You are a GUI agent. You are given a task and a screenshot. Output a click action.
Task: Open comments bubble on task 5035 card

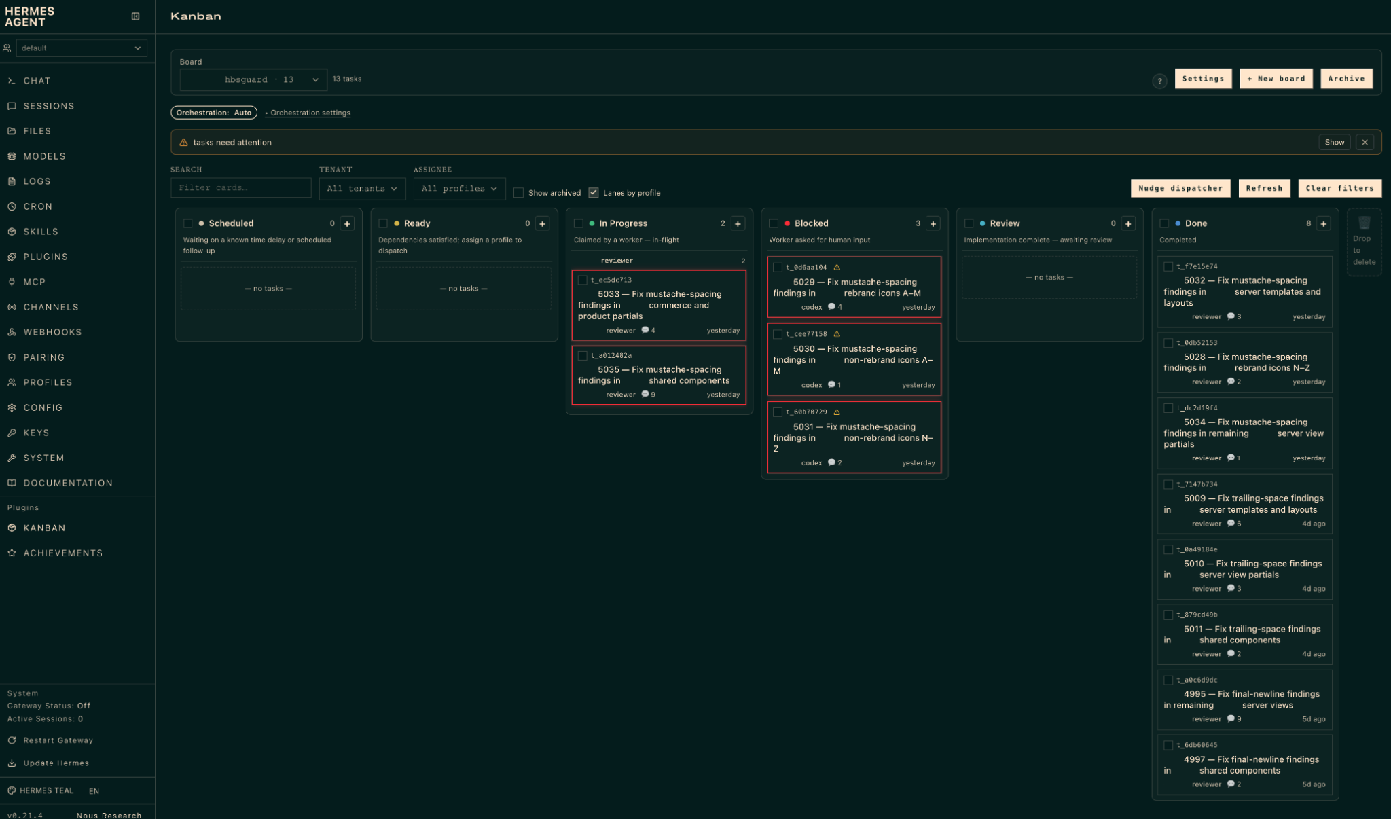(645, 394)
